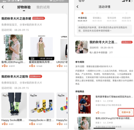This screenshot has height=130, width=134.
Task: Tap the Wi-Fi status icon
Action: 126,1
